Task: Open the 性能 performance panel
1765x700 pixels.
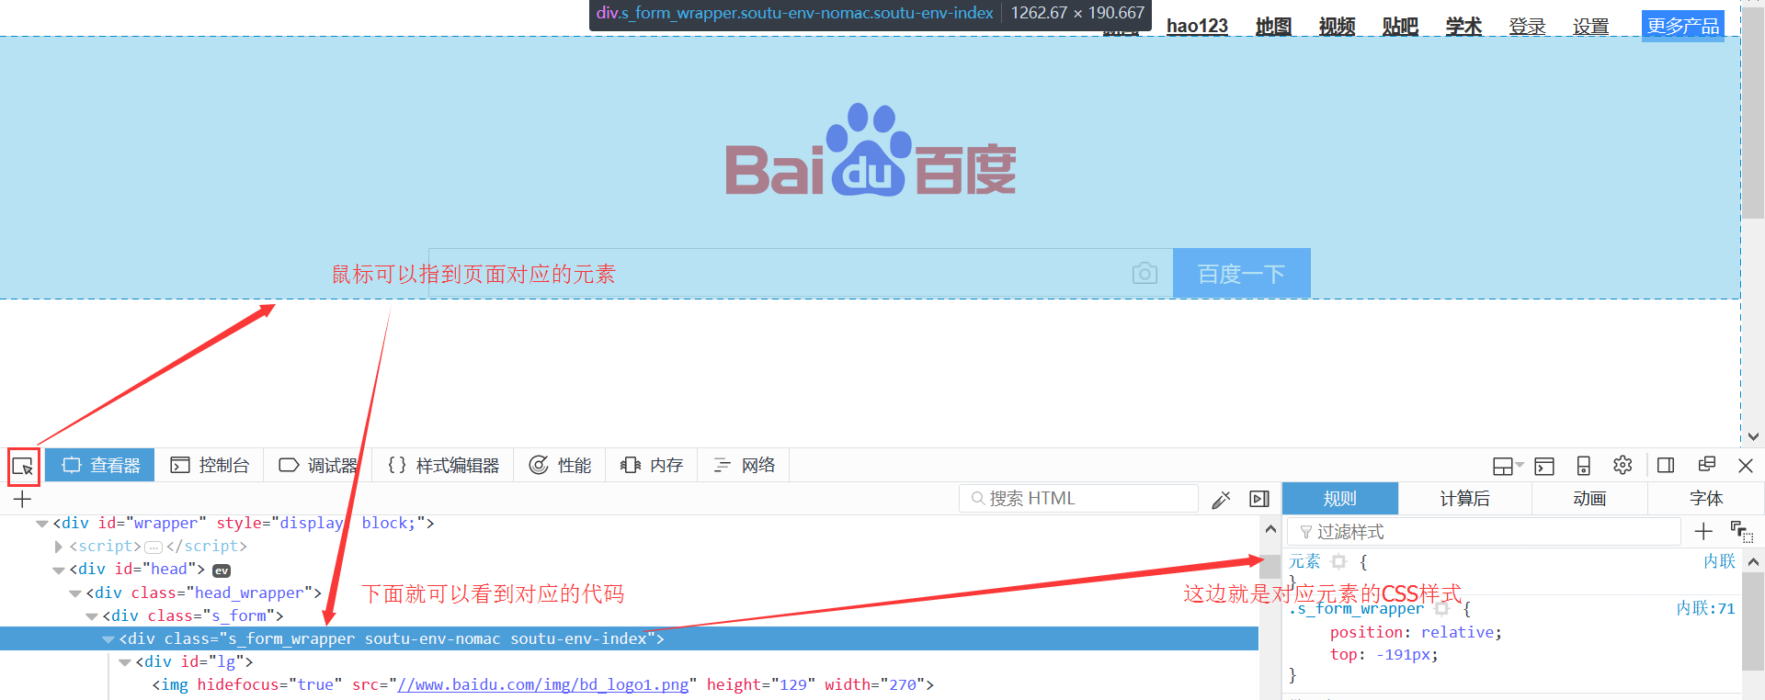Action: (560, 466)
